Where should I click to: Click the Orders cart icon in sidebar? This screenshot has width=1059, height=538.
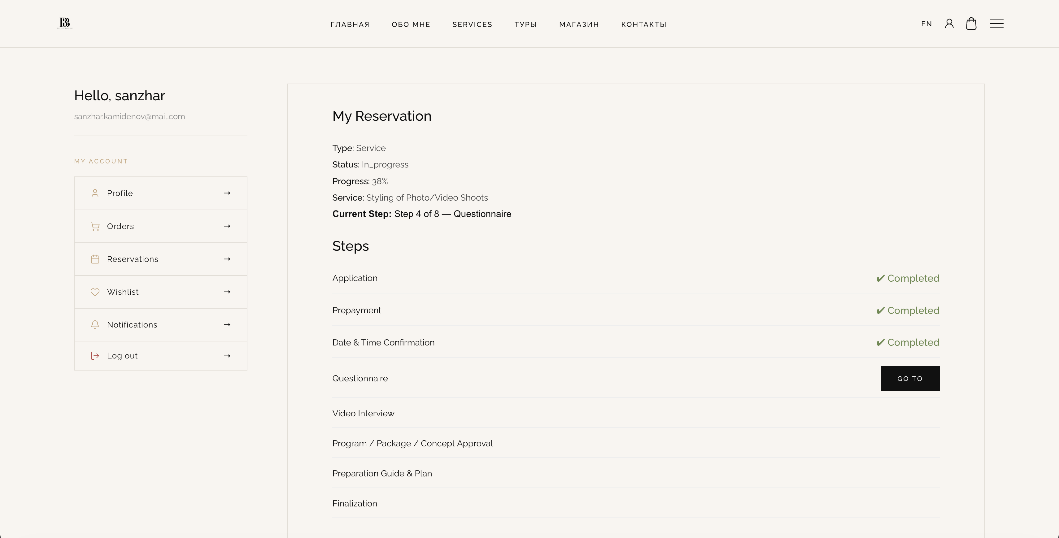click(95, 227)
